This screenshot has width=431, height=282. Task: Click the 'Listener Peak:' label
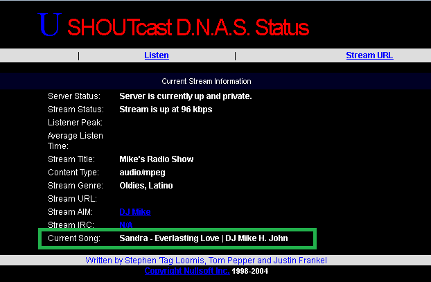tap(75, 123)
